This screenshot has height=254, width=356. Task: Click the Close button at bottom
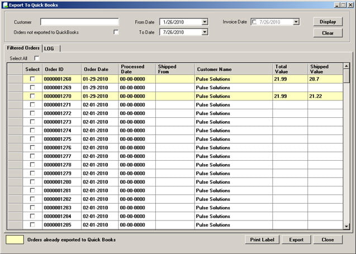(x=327, y=239)
